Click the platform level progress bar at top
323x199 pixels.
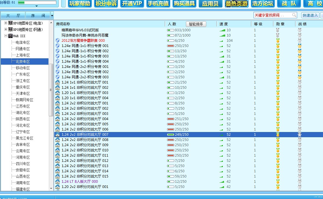click(x=37, y=3)
